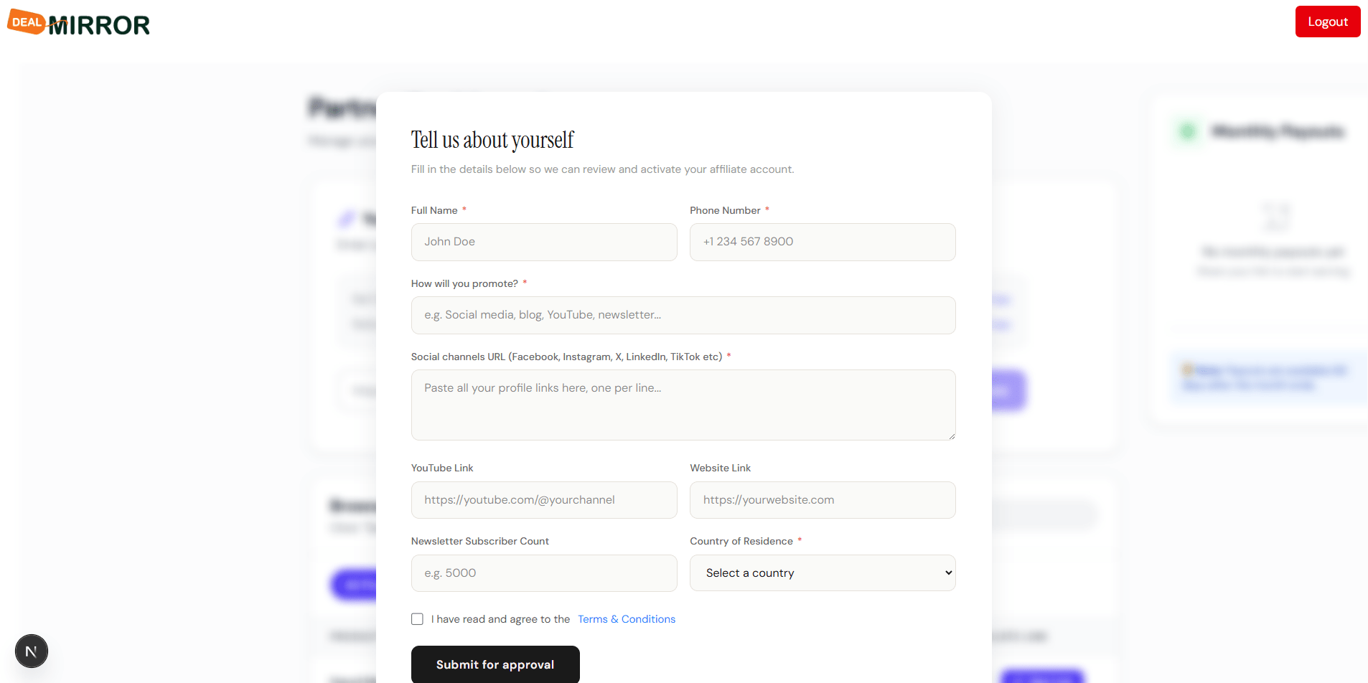The height and width of the screenshot is (683, 1368).
Task: Open the N user avatar circle
Action: [x=31, y=651]
